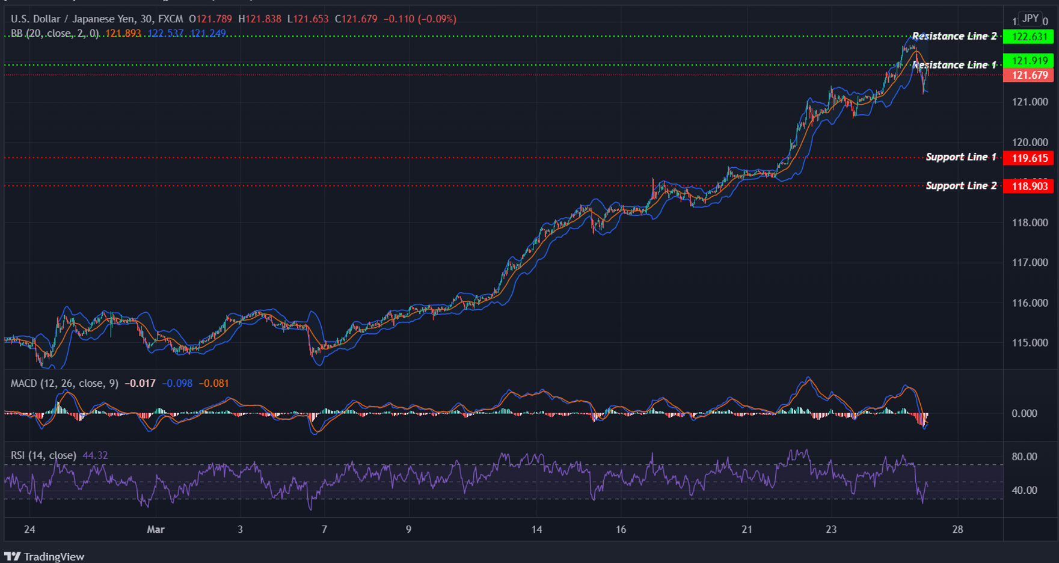
Task: Click the red 119.615 Support Line 1 price label
Action: tap(1029, 158)
